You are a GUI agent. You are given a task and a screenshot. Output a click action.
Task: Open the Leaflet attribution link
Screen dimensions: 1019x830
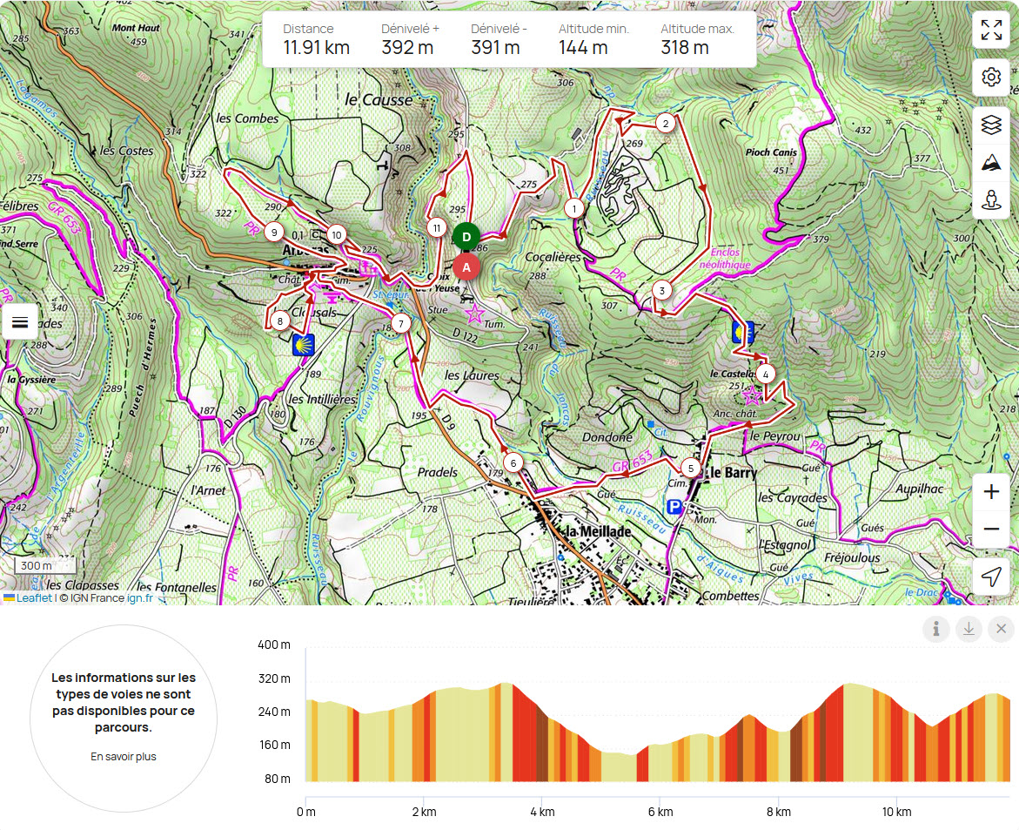point(35,597)
